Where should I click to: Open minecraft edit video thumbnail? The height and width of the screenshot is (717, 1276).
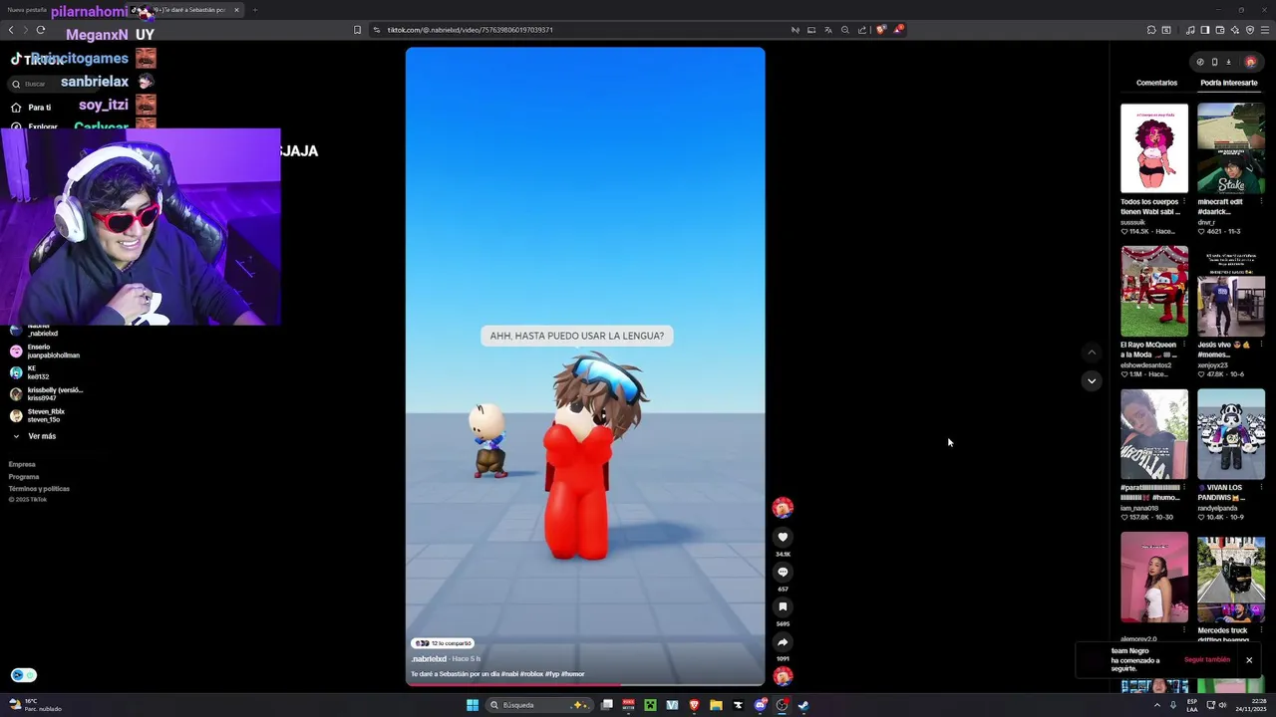coord(1231,148)
